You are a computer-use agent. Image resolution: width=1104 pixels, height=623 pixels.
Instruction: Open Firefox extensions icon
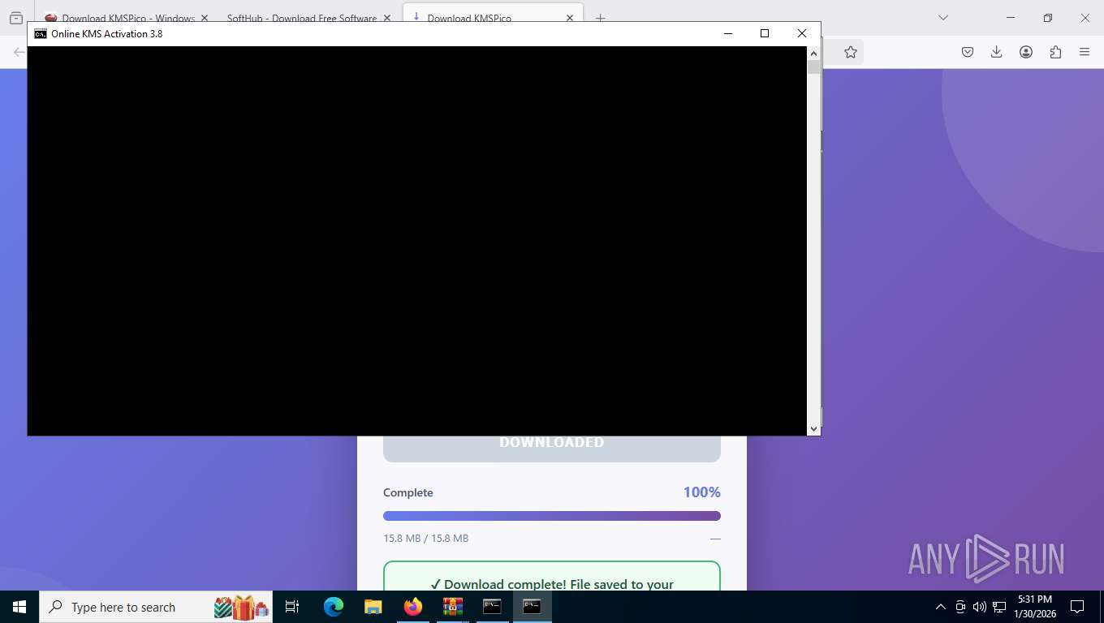coord(1055,52)
